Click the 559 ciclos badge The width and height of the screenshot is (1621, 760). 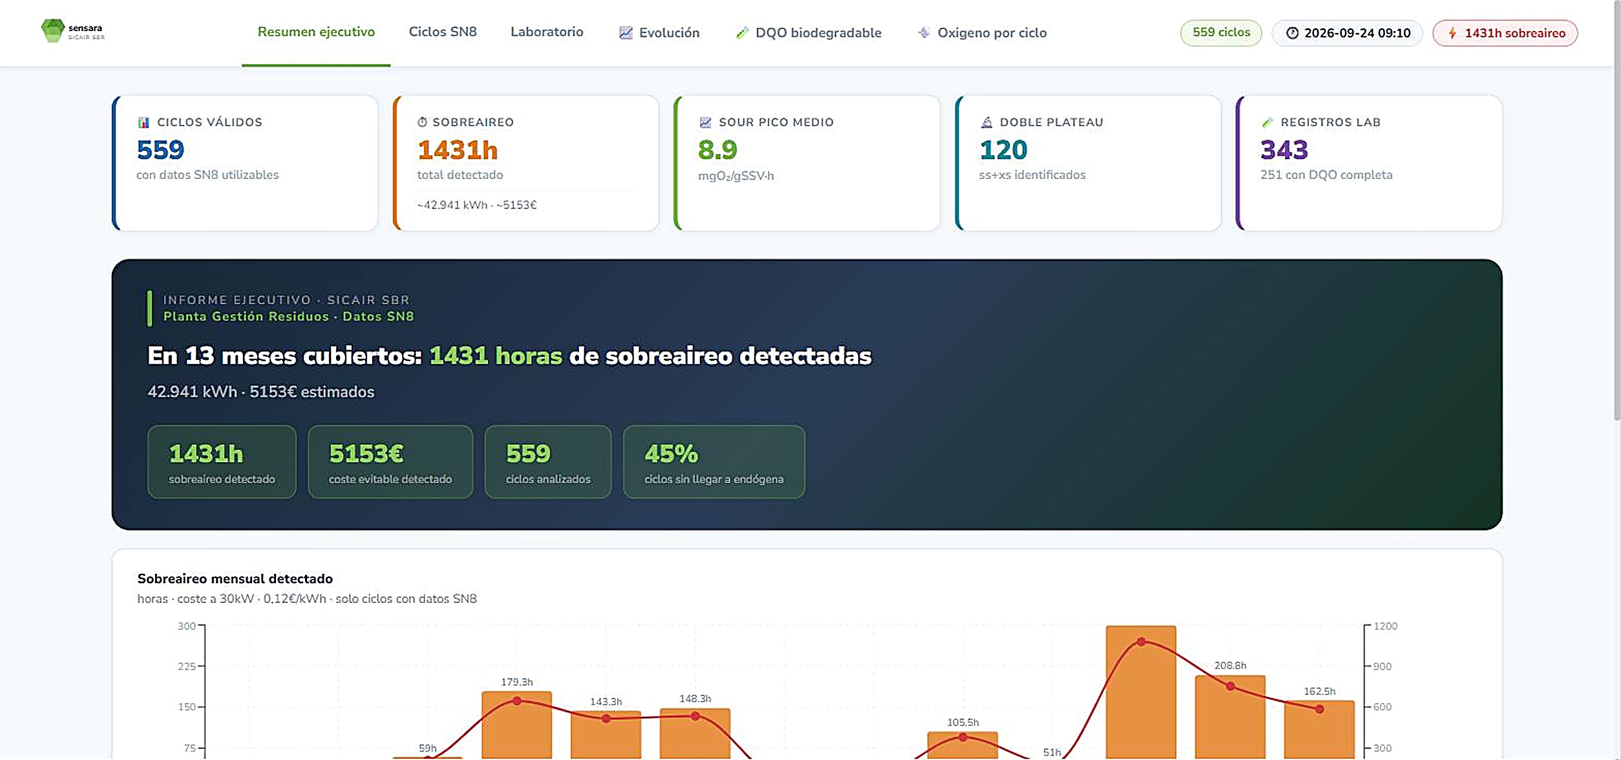(x=1221, y=32)
